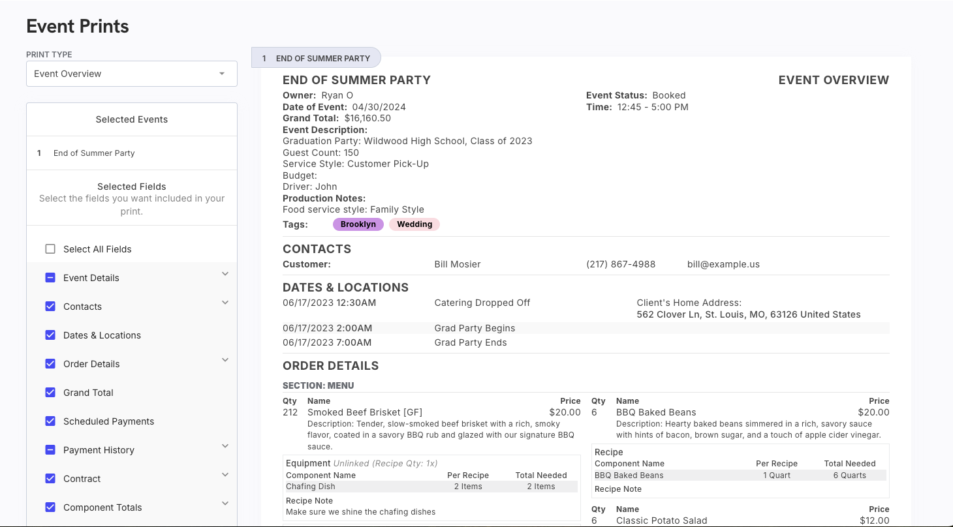Click the EVENT OVERVIEW title in the preview

(x=834, y=80)
